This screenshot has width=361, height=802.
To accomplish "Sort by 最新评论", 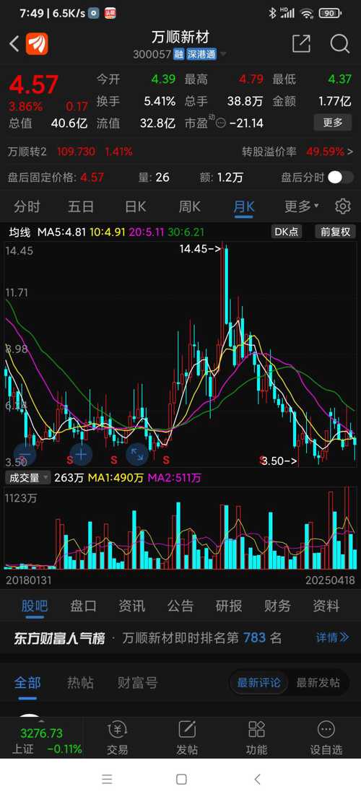I will (258, 682).
